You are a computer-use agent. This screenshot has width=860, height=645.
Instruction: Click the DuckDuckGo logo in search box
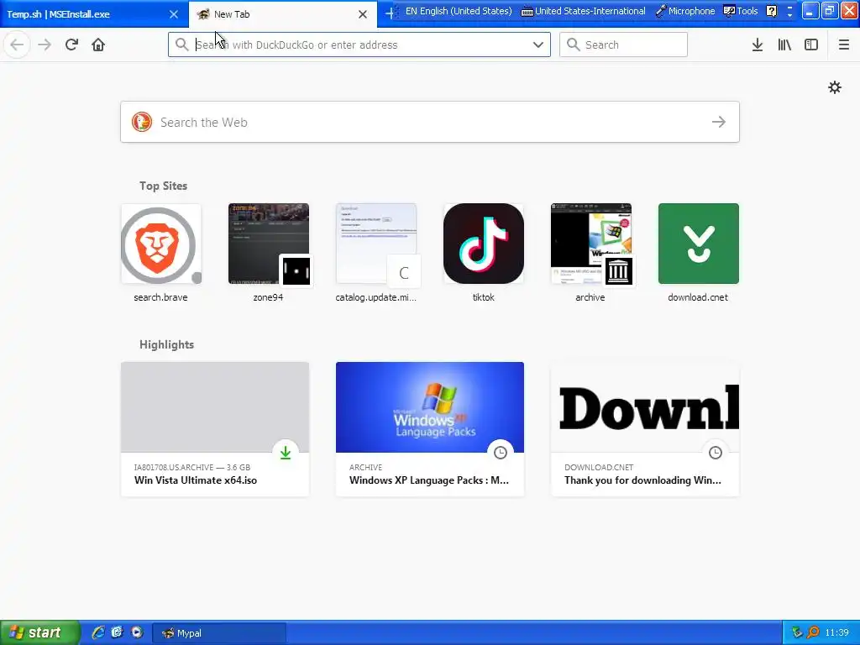pyautogui.click(x=141, y=122)
